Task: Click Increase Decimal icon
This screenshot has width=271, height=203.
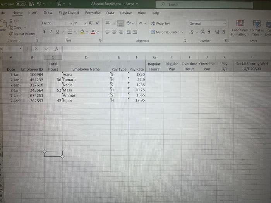Action: [217, 32]
